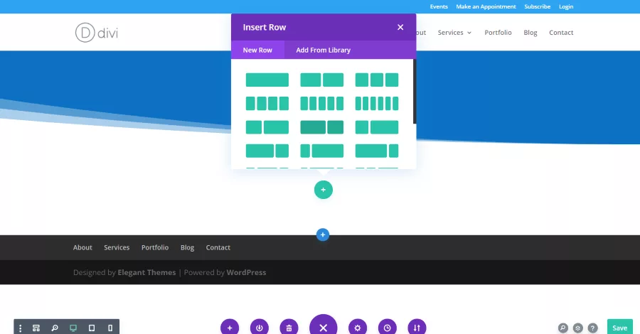Screen dimensions: 640x334
Task: Open Blog in the header menu
Action: (530, 32)
